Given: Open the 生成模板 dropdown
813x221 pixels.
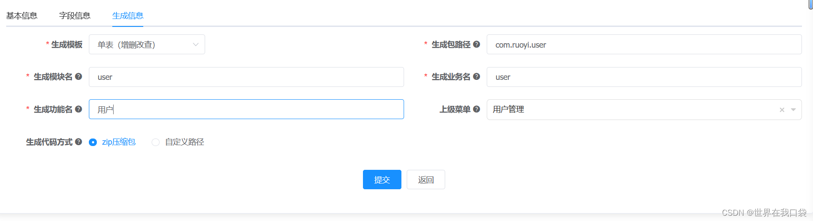Looking at the screenshot, I should point(147,45).
